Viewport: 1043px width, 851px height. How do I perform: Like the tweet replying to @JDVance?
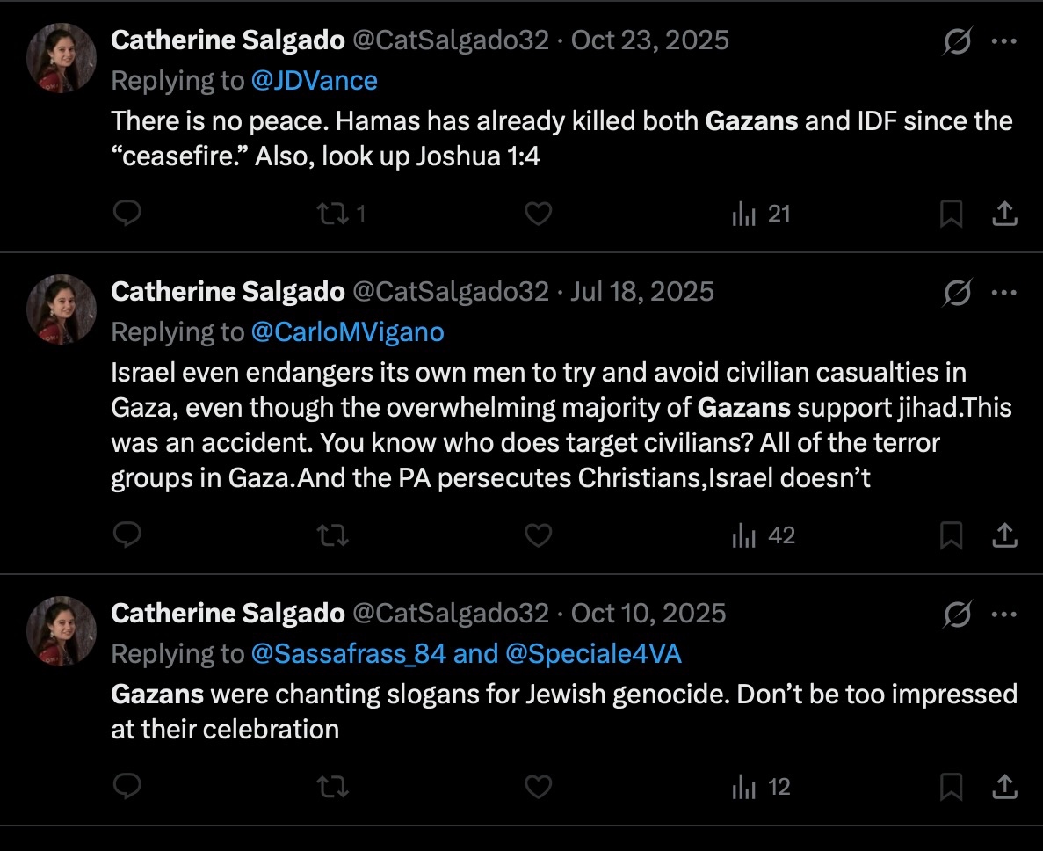point(538,214)
